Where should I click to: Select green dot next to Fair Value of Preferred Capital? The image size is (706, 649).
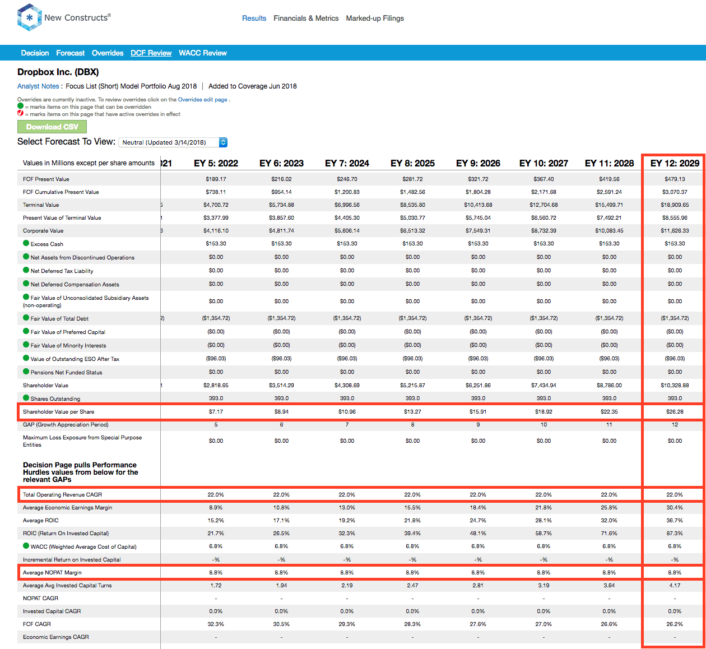tap(26, 331)
